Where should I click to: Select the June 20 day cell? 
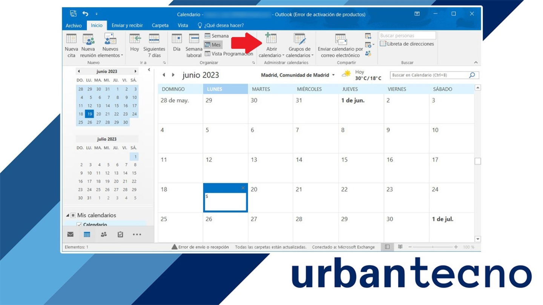(270, 198)
